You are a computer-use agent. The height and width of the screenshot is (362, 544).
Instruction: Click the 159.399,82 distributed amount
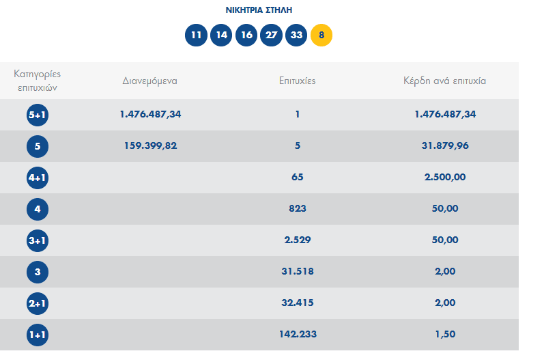149,145
